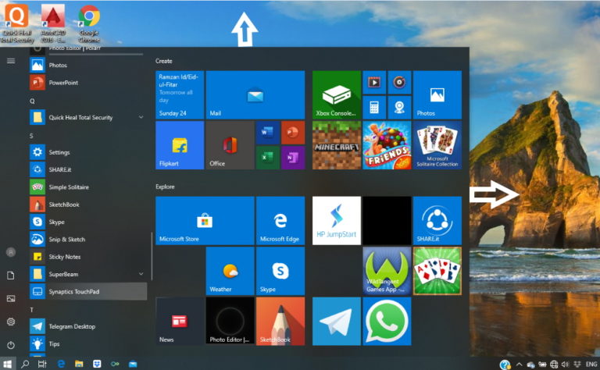The image size is (600, 370).
Task: Open the Photo Editor tile
Action: pos(230,321)
